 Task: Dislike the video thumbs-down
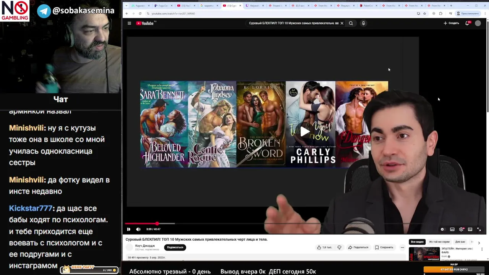339,247
